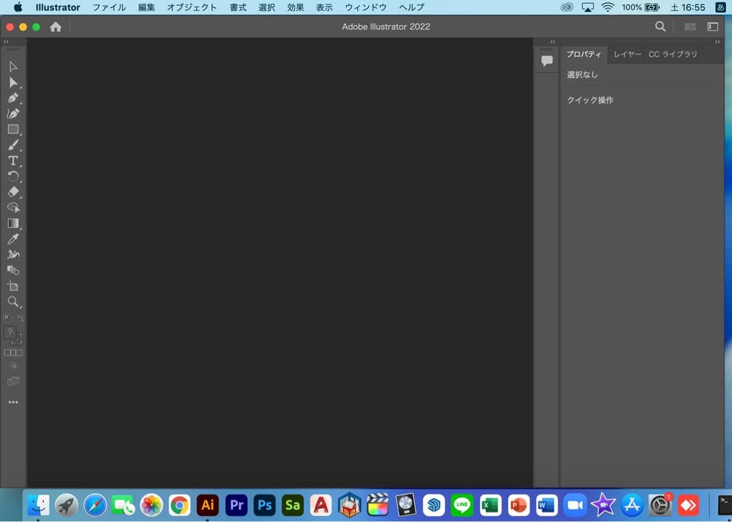Screen dimensions: 732x522
Task: Select the Rotate tool
Action: coord(13,176)
